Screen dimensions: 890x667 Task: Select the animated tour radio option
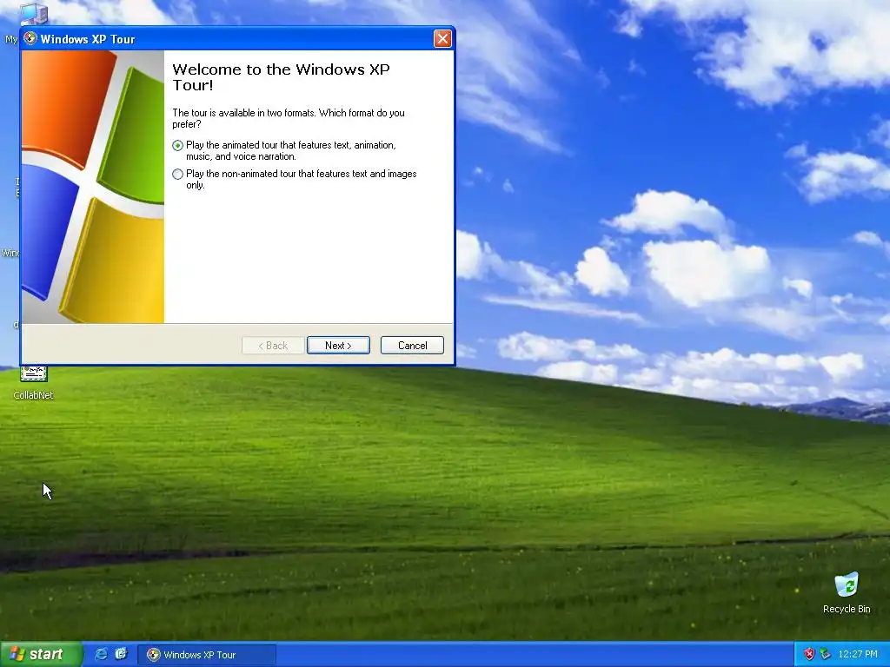[177, 146]
